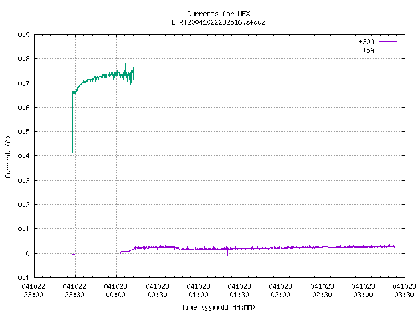Click the y-axis tick label 0.5
Image resolution: width=417 pixels, height=313 pixels.
pyautogui.click(x=23, y=132)
